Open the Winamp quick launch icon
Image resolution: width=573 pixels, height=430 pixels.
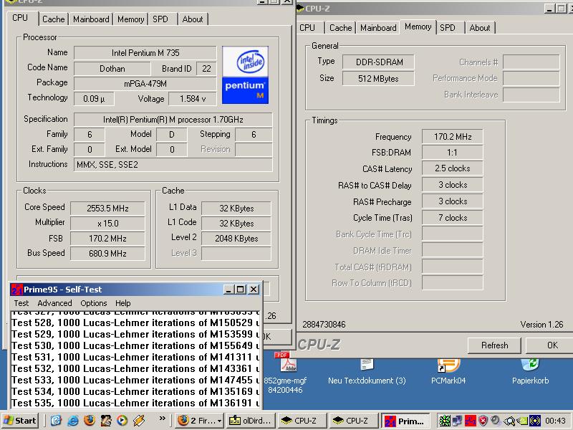139,421
